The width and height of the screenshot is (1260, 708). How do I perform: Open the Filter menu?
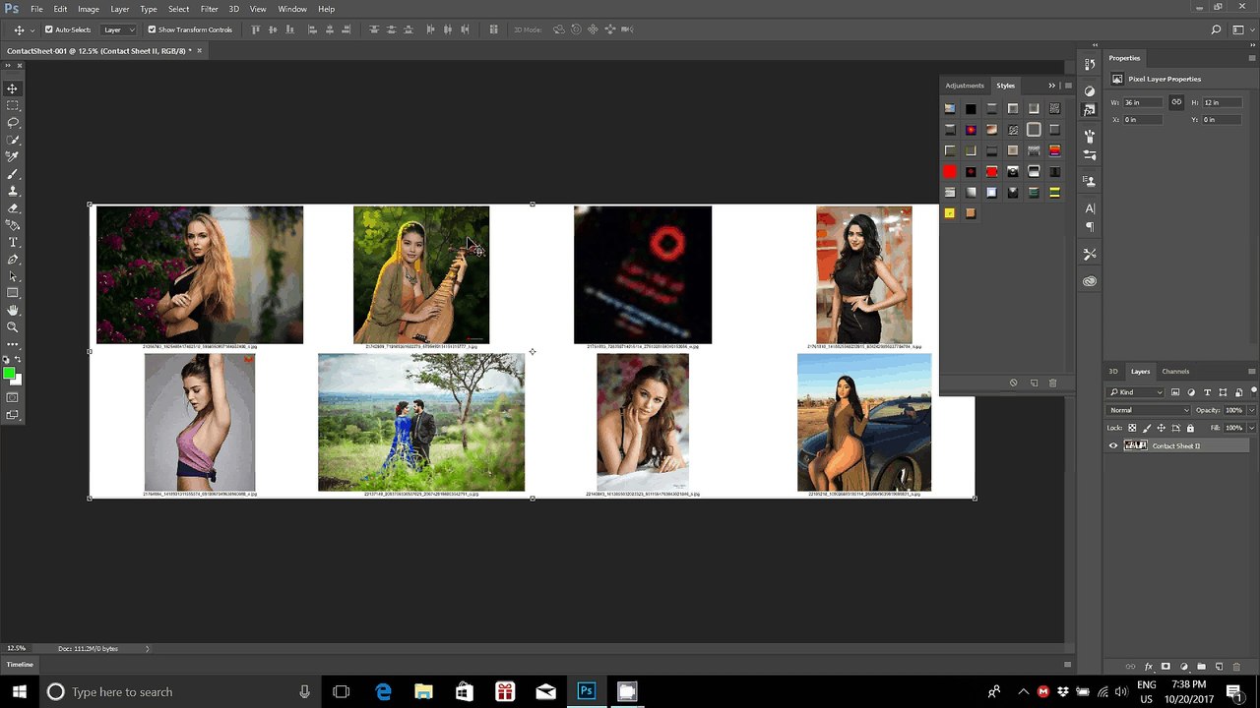click(x=209, y=9)
